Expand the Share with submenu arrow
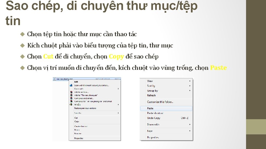Image resolution: width=266 pixels, height=149 pixels. click(x=190, y=124)
